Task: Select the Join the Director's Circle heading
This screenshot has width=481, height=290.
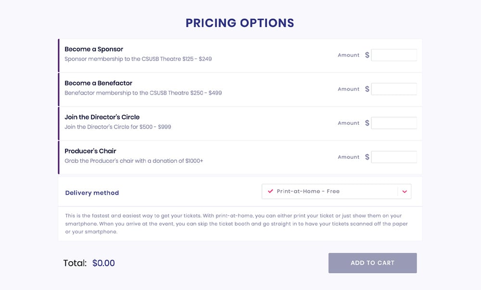Action: tap(102, 117)
